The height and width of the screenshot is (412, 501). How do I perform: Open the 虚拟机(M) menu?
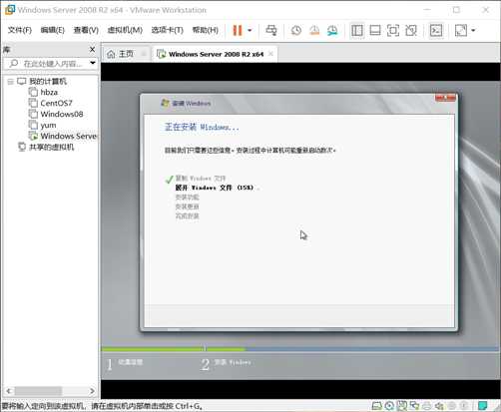125,30
